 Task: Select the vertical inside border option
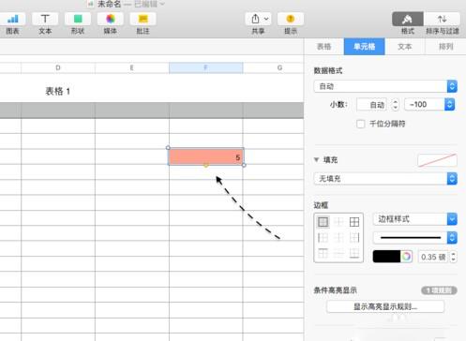coord(338,238)
